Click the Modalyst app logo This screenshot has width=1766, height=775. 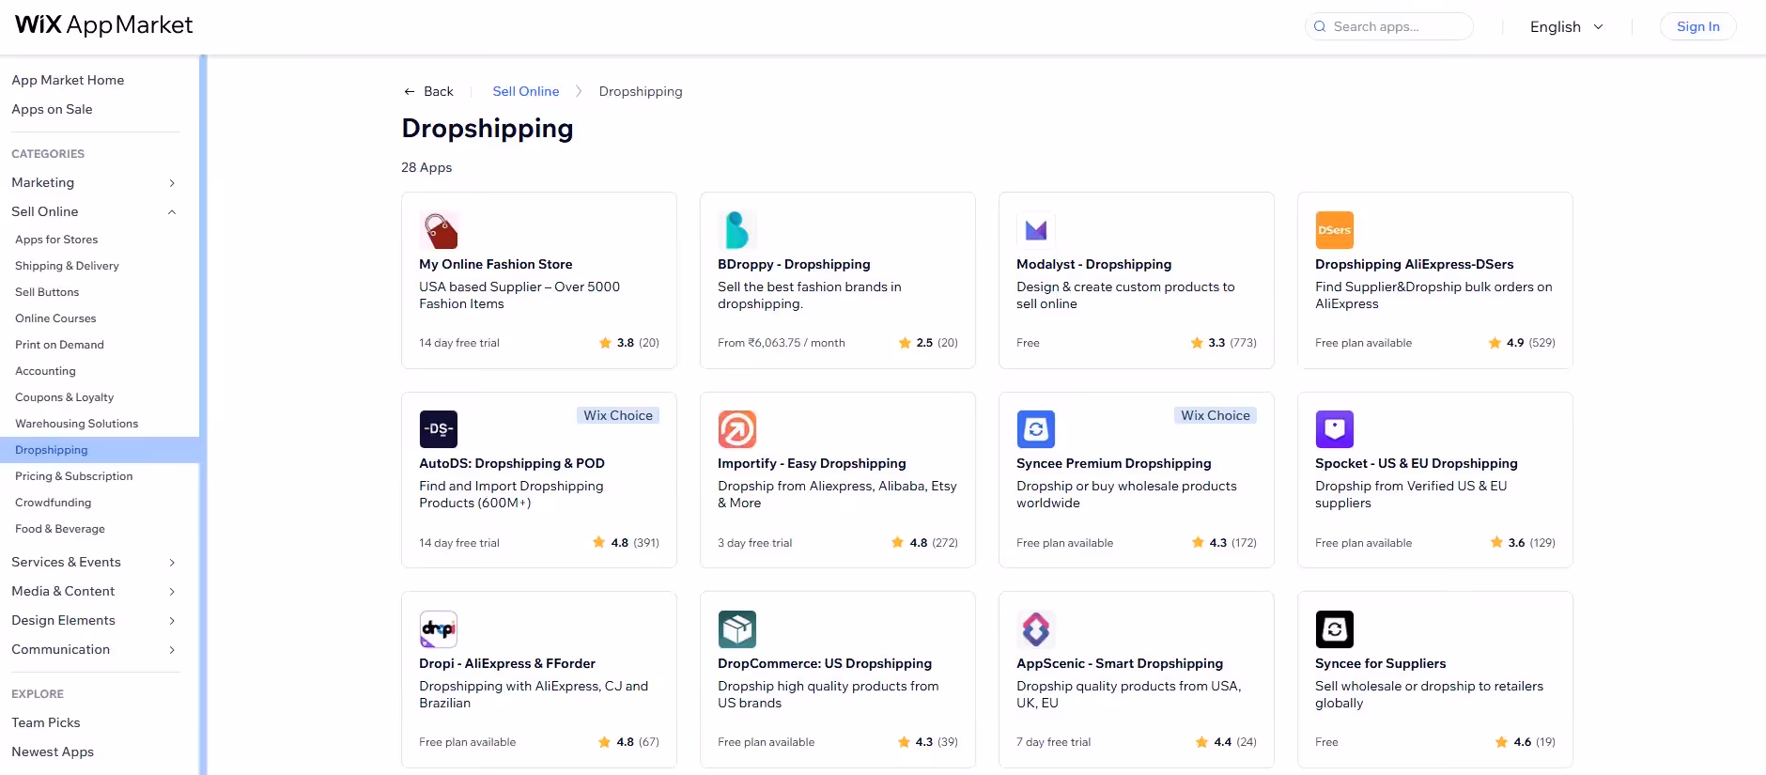click(1036, 230)
